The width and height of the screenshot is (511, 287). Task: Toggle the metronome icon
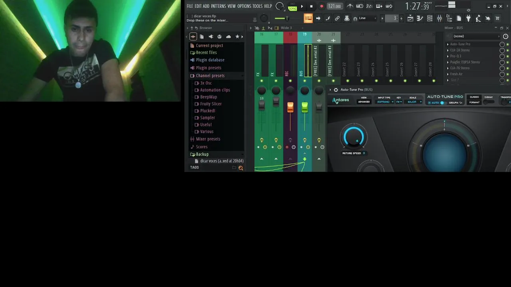pyautogui.click(x=350, y=6)
